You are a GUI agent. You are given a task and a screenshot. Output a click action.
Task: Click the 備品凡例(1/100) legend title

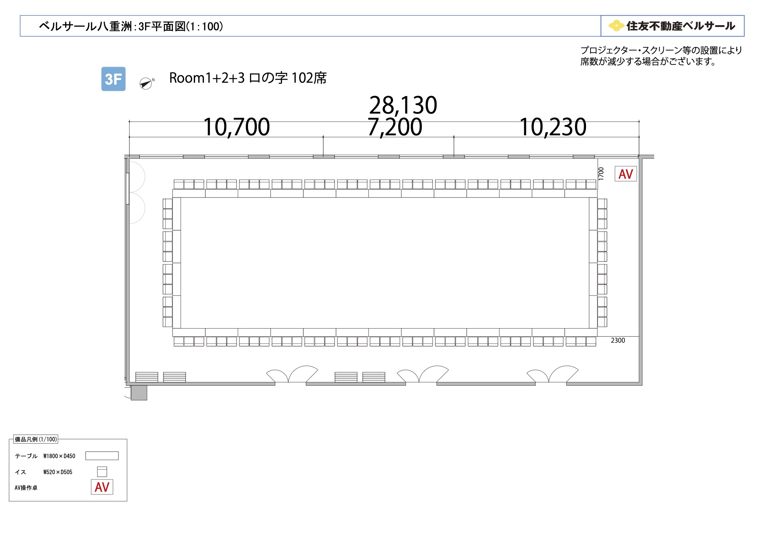click(x=36, y=439)
